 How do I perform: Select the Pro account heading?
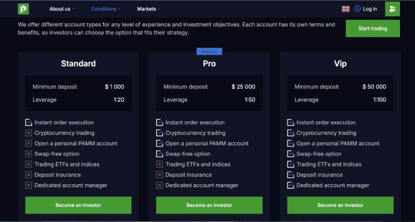pyautogui.click(x=210, y=63)
